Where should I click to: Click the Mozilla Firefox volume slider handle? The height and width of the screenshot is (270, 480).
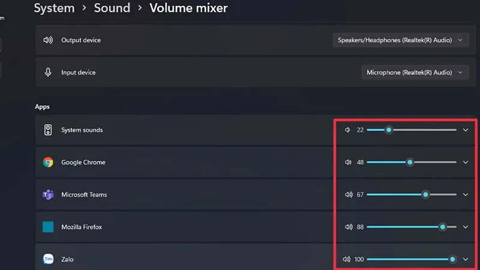click(x=443, y=227)
